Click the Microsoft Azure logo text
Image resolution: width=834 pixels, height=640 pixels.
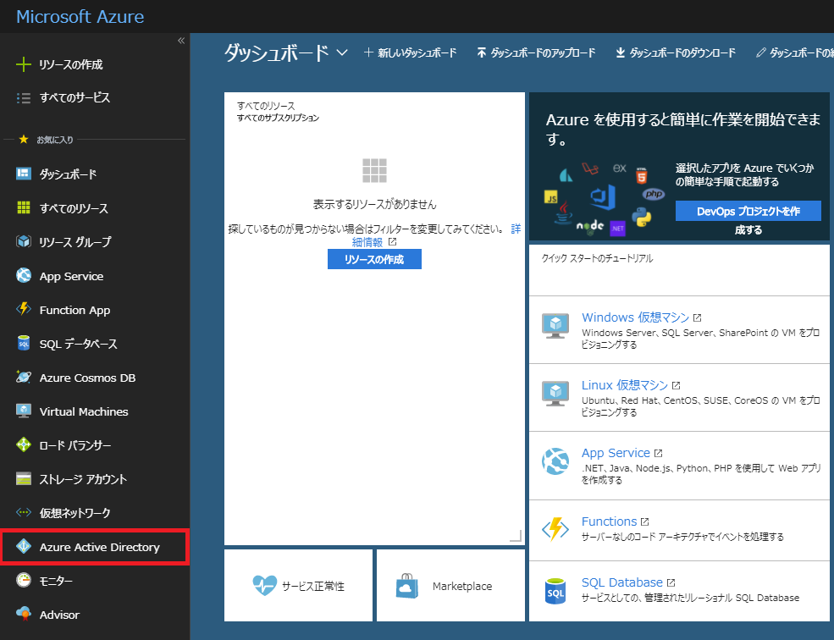(x=80, y=16)
